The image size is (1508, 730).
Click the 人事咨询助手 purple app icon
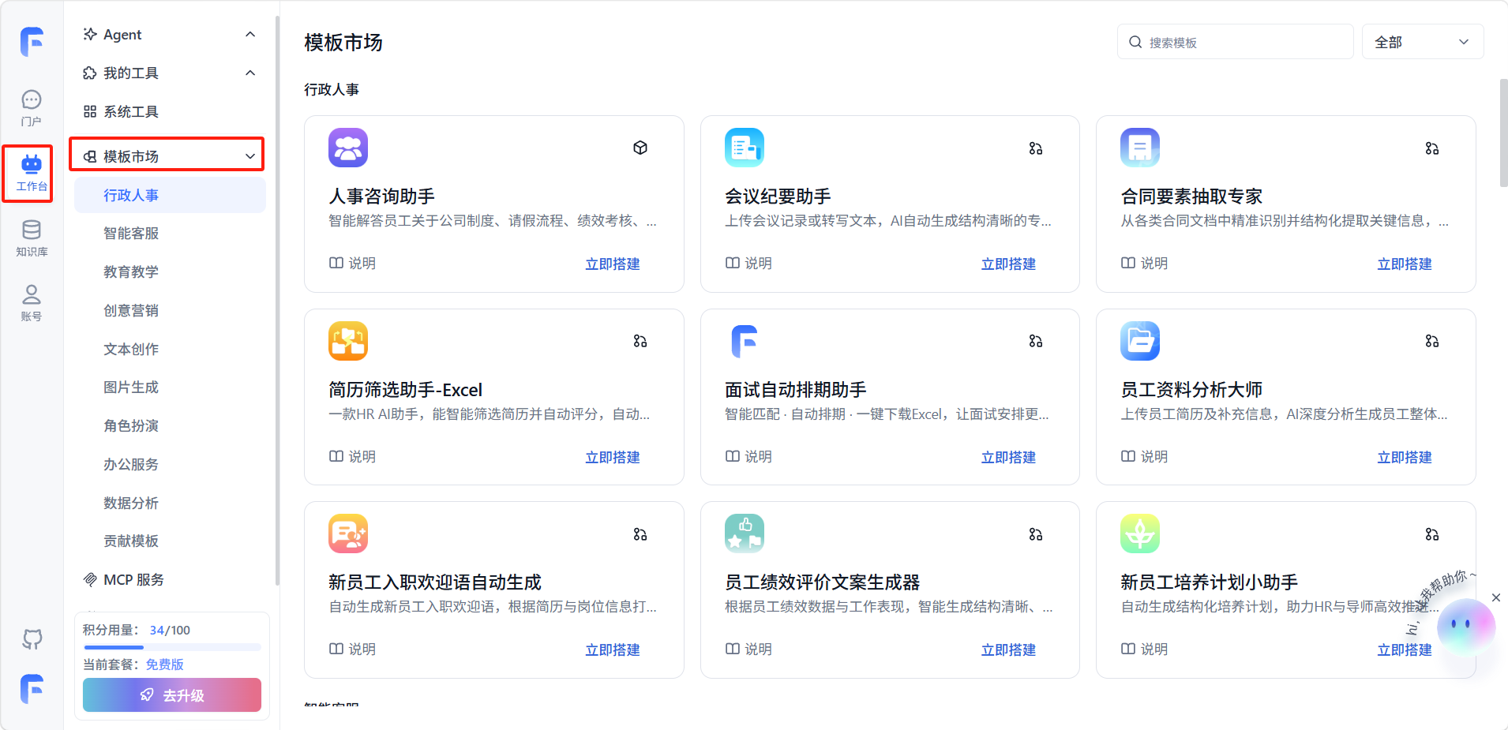(x=348, y=148)
